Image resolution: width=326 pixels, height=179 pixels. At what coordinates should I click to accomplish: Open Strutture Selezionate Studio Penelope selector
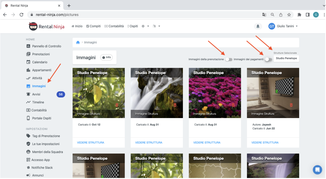[x=286, y=58]
